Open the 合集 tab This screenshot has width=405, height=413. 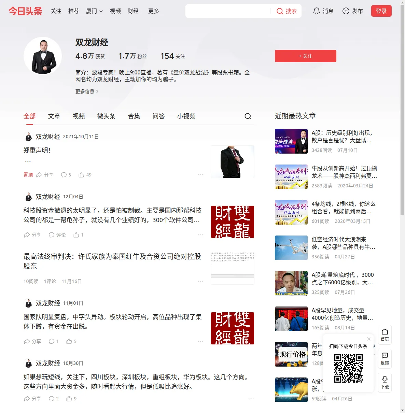pyautogui.click(x=134, y=116)
